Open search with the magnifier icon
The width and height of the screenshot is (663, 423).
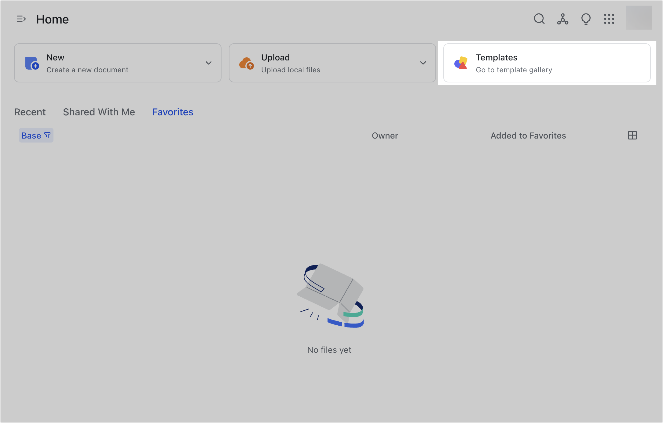(539, 19)
